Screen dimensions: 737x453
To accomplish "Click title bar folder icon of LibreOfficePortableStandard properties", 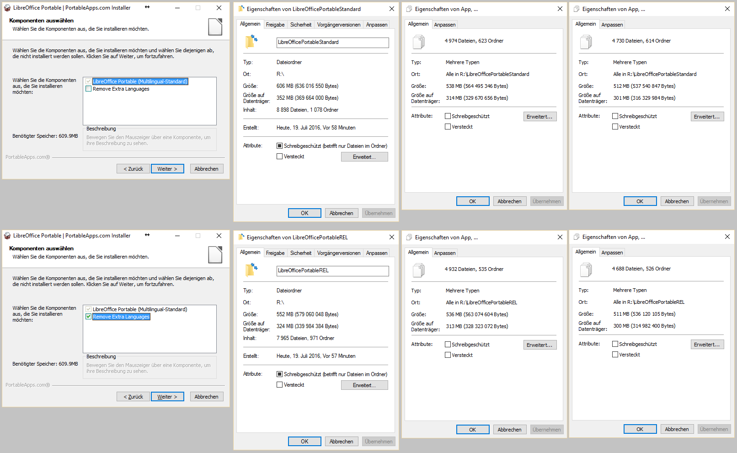I will click(x=241, y=9).
